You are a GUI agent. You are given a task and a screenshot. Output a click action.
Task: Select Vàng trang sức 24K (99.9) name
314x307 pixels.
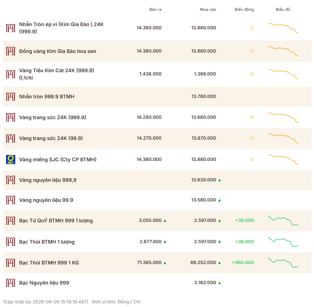[x=51, y=138]
